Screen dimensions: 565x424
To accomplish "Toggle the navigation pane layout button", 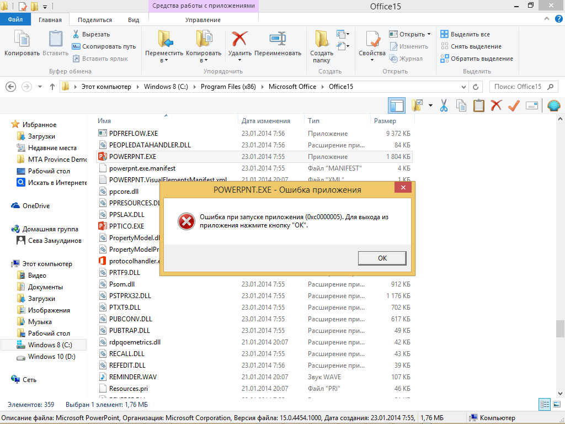I will pyautogui.click(x=396, y=105).
